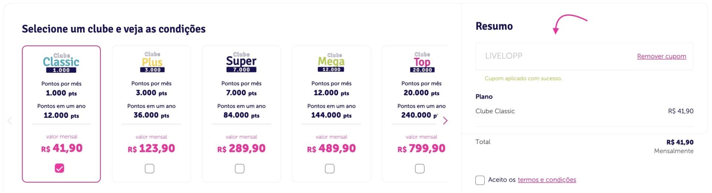Click the Clube Mega logo
This screenshot has width=712, height=193.
[x=331, y=62]
